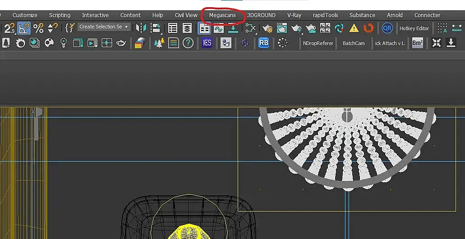The height and width of the screenshot is (239, 465).
Task: Open the Rendered Frame Window icon
Action: pyautogui.click(x=282, y=28)
